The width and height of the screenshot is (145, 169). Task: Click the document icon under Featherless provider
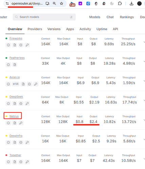pos(15,65)
